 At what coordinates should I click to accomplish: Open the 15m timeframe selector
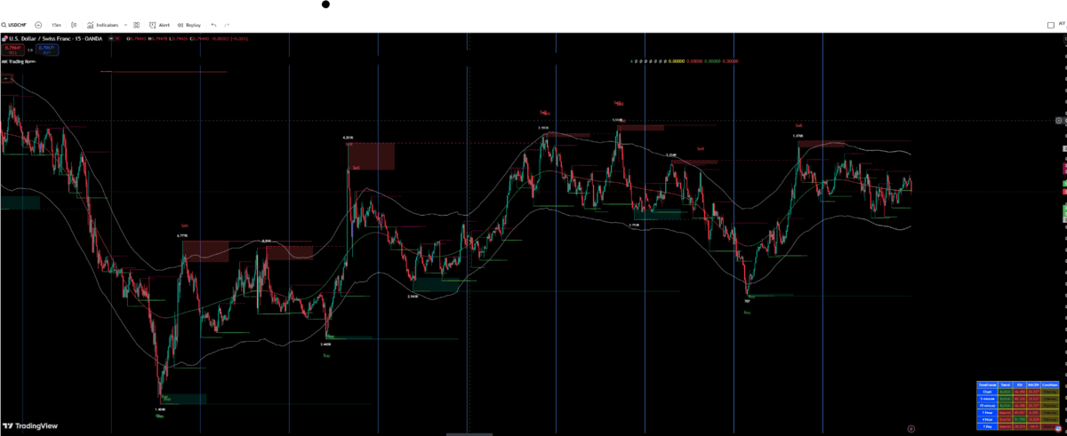(x=56, y=25)
